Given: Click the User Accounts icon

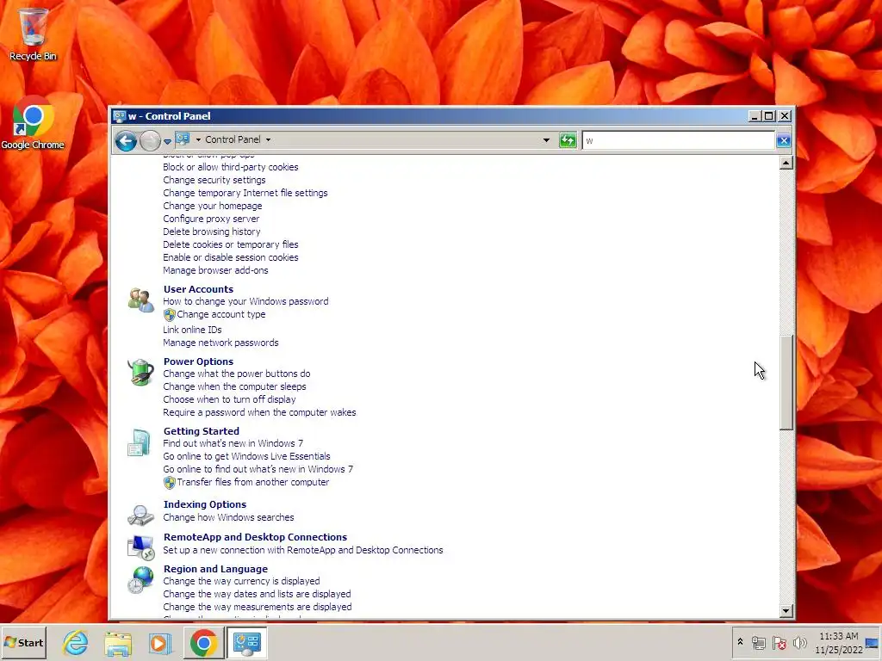Looking at the screenshot, I should 140,300.
